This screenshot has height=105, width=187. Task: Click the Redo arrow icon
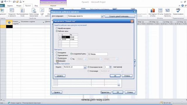10,1
